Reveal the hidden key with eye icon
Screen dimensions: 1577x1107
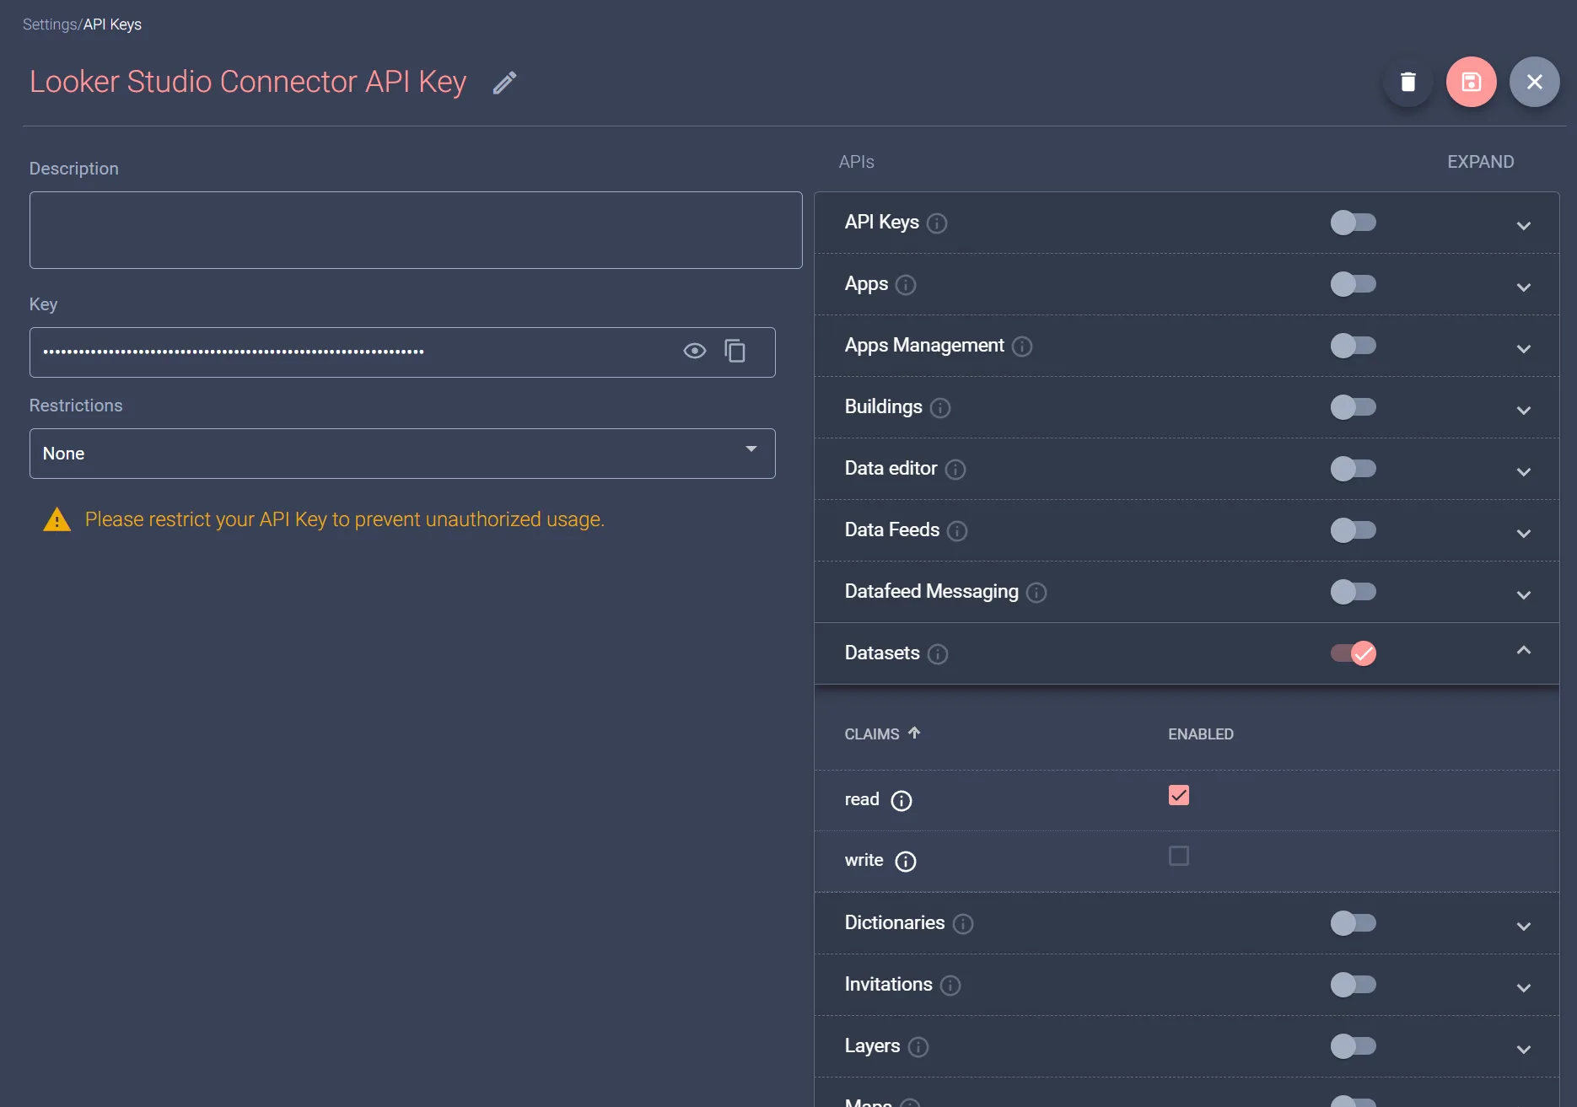[694, 351]
